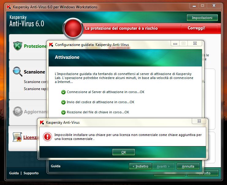This screenshot has width=227, height=185.
Task: Select the Protezione green shield icon
Action: [18, 46]
